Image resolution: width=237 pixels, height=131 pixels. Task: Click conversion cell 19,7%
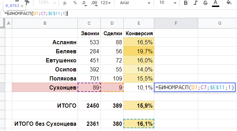(139, 51)
